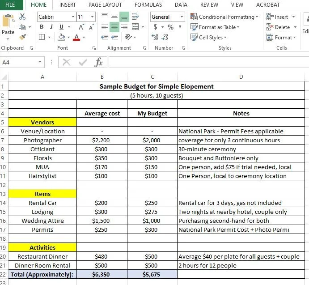Image resolution: width=309 pixels, height=285 pixels.
Task: Click the Cut scissors icon
Action: [22, 17]
